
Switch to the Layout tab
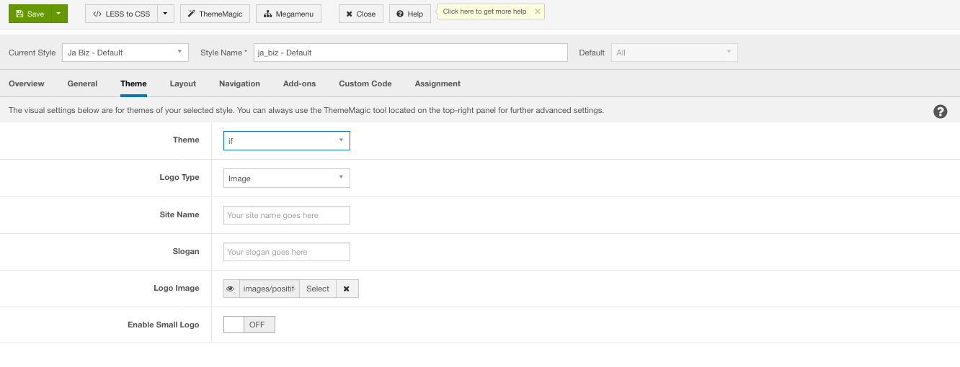click(x=183, y=83)
